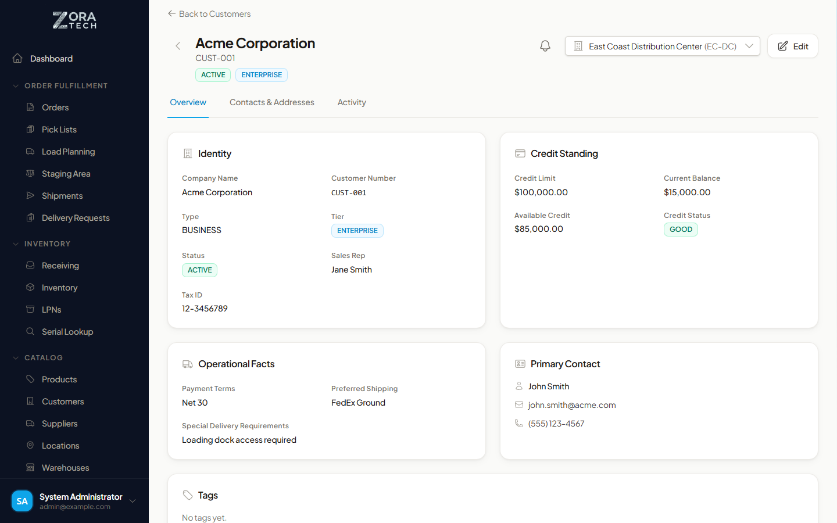
Task: Click the Shipments send icon
Action: pos(30,195)
